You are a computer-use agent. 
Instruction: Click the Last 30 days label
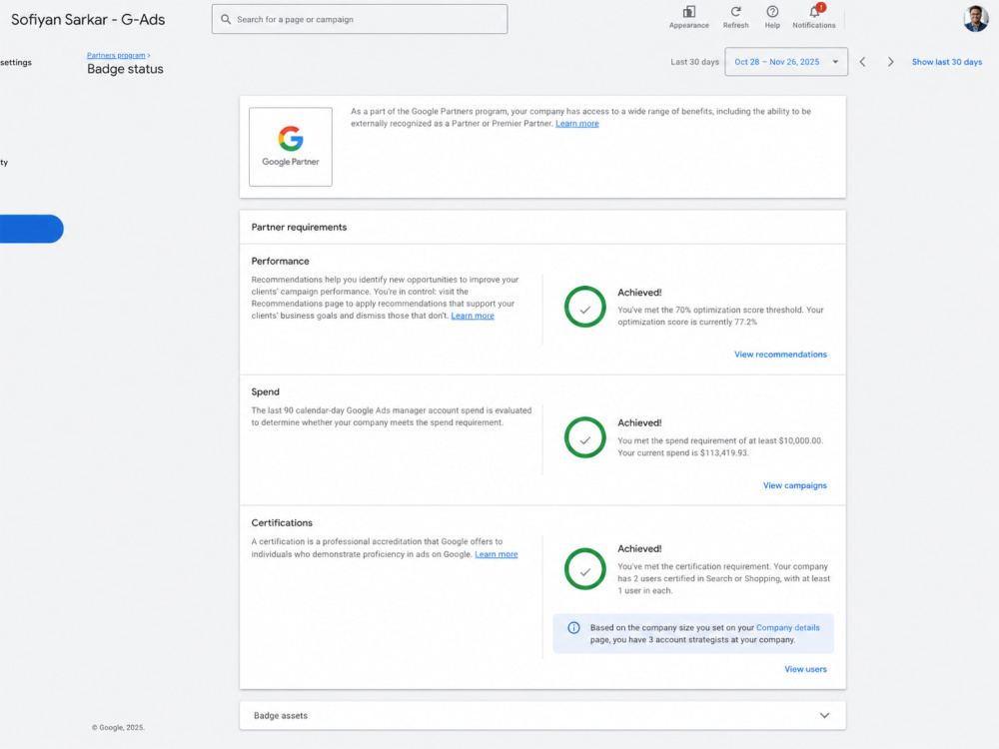pyautogui.click(x=694, y=62)
